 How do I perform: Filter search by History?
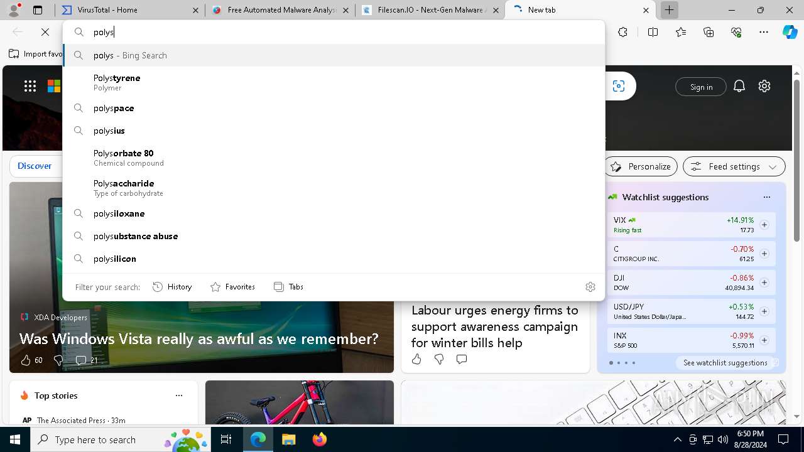click(172, 287)
